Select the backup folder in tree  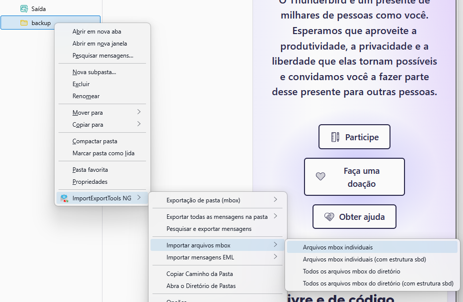[x=50, y=23]
